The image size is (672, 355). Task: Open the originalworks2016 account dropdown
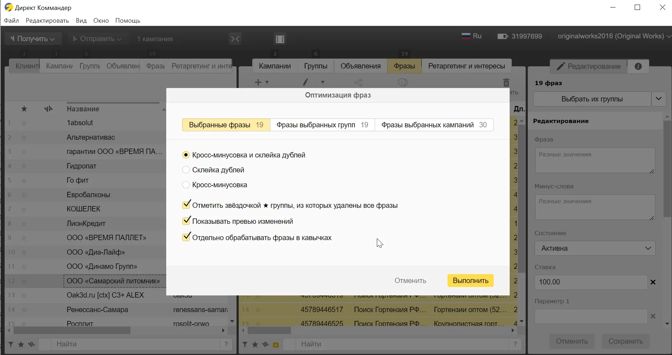pos(614,36)
